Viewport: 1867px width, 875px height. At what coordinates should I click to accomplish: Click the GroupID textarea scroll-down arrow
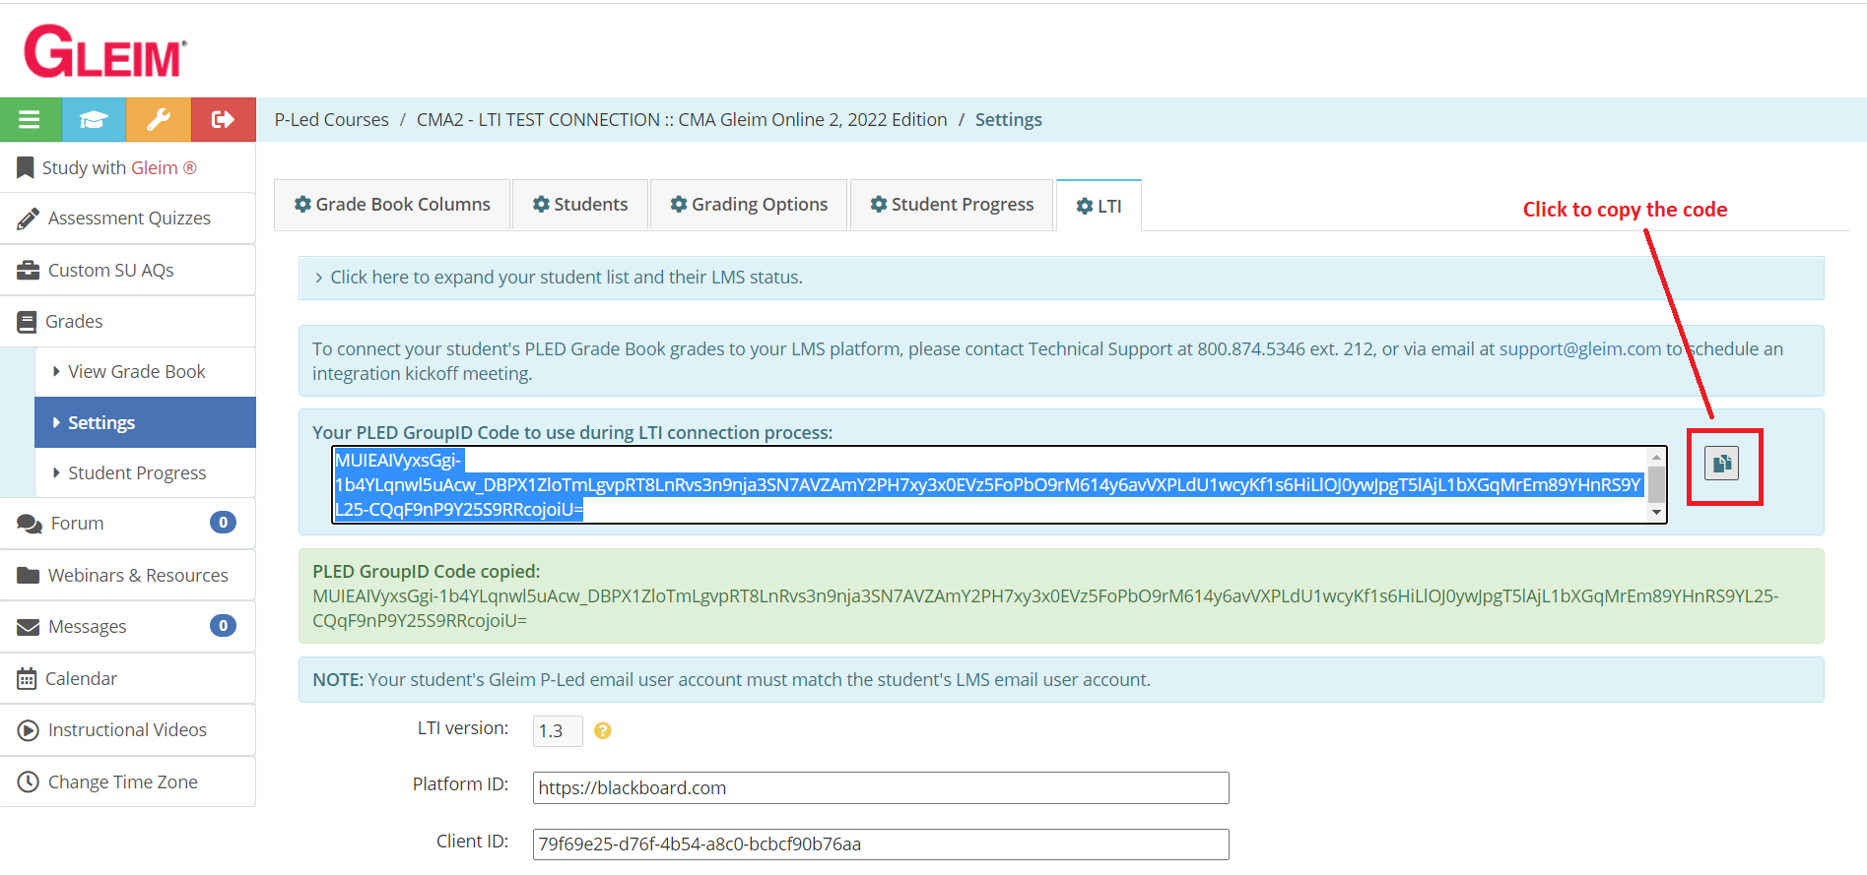pyautogui.click(x=1656, y=512)
